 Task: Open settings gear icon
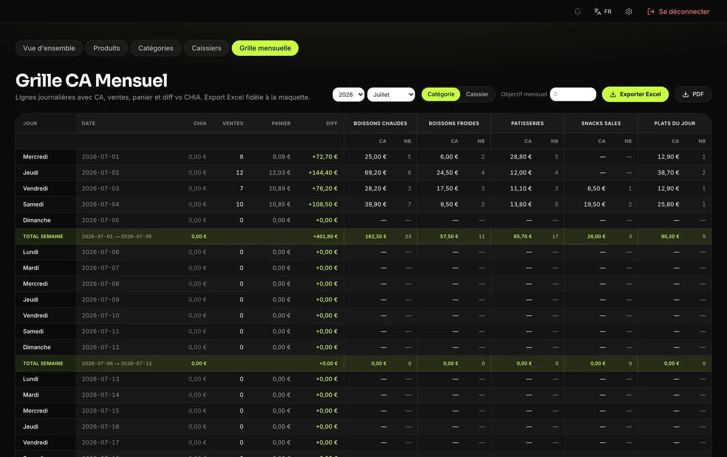pos(629,12)
